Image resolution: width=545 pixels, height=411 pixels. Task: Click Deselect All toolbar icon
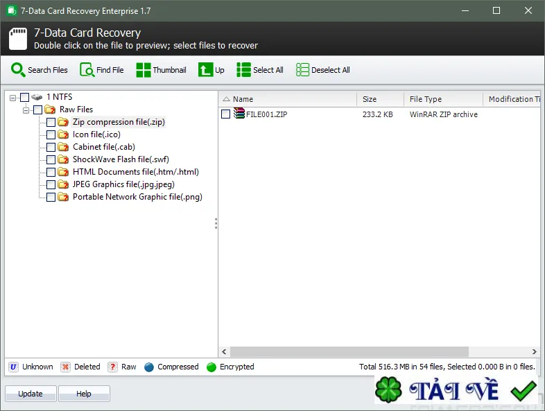pos(302,70)
